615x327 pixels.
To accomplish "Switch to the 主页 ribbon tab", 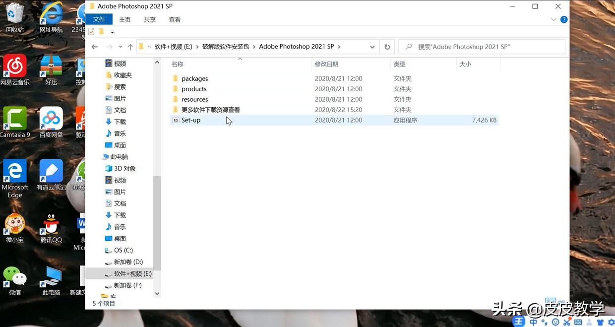I will coord(125,19).
